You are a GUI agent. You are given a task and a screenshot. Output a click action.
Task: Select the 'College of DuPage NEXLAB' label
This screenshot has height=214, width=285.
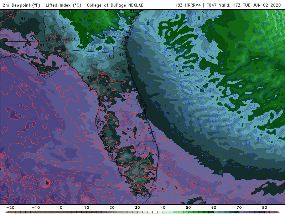click(x=115, y=5)
